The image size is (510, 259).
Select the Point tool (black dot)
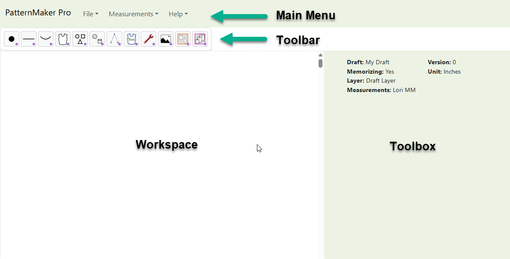(12, 39)
